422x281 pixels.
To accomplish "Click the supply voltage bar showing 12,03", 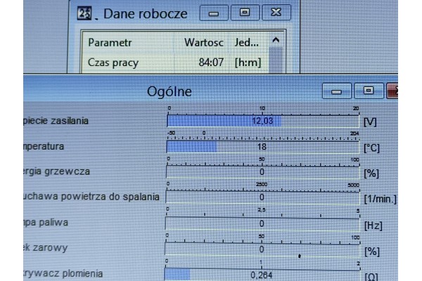I will click(262, 121).
